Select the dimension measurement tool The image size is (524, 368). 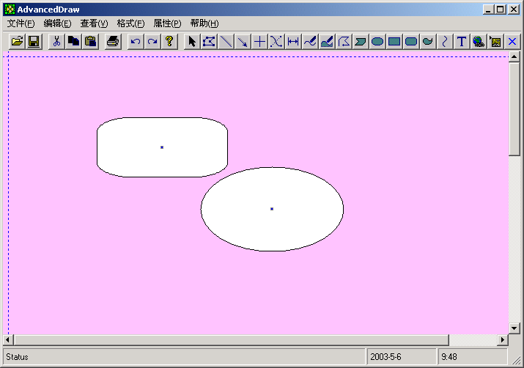[x=293, y=41]
